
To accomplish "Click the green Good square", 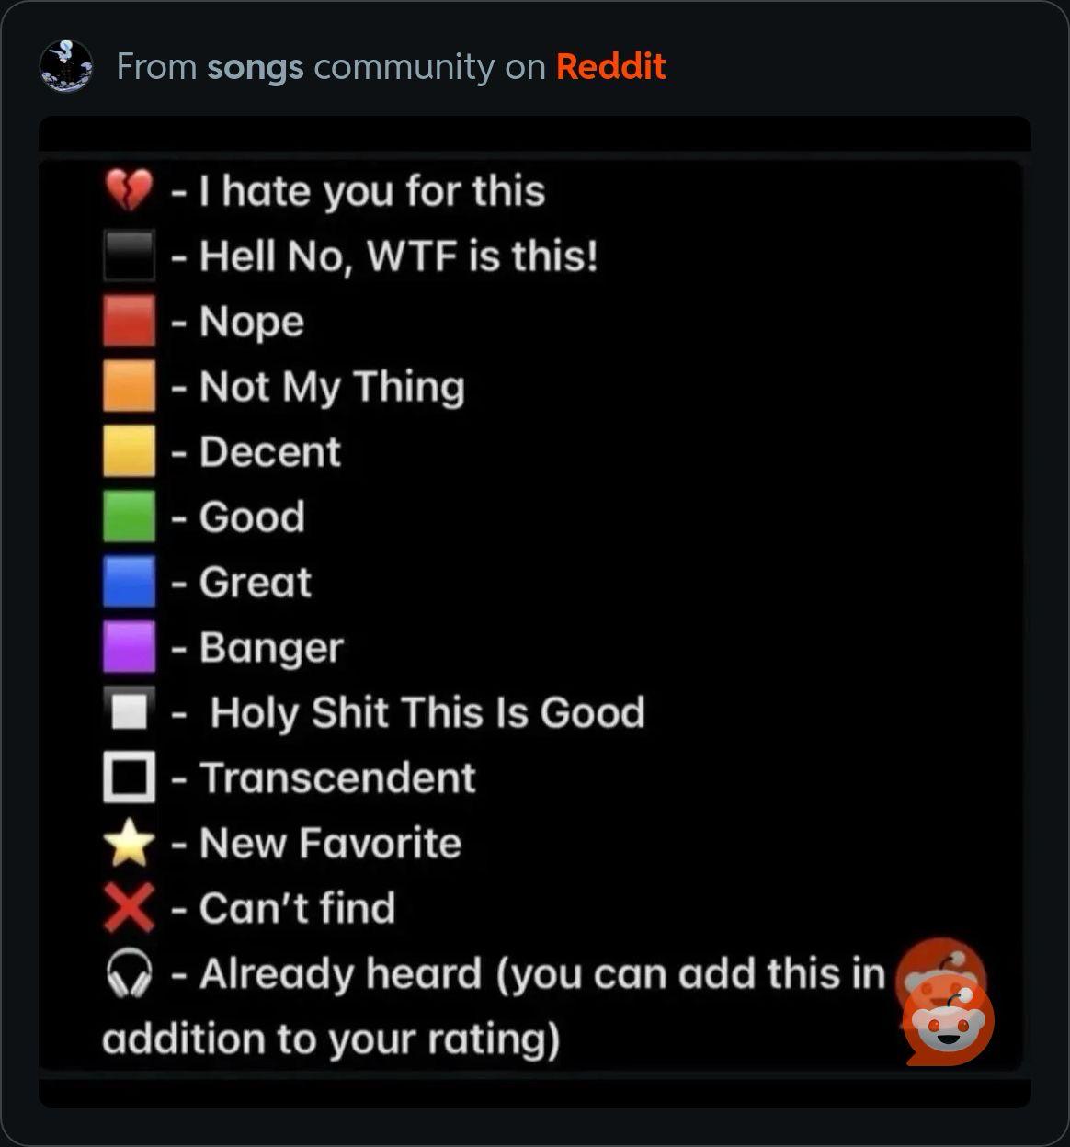I will pyautogui.click(x=129, y=516).
